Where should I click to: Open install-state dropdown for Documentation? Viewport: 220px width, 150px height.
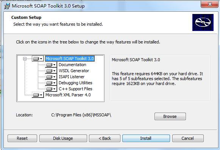click(x=51, y=65)
